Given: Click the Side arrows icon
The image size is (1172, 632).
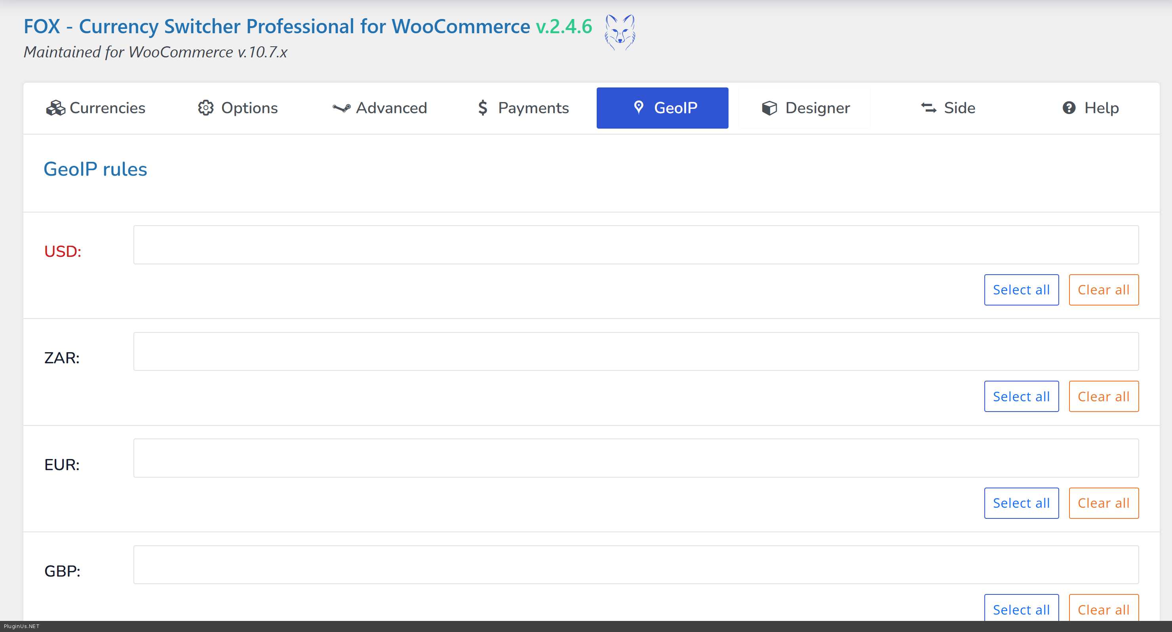Looking at the screenshot, I should (928, 108).
